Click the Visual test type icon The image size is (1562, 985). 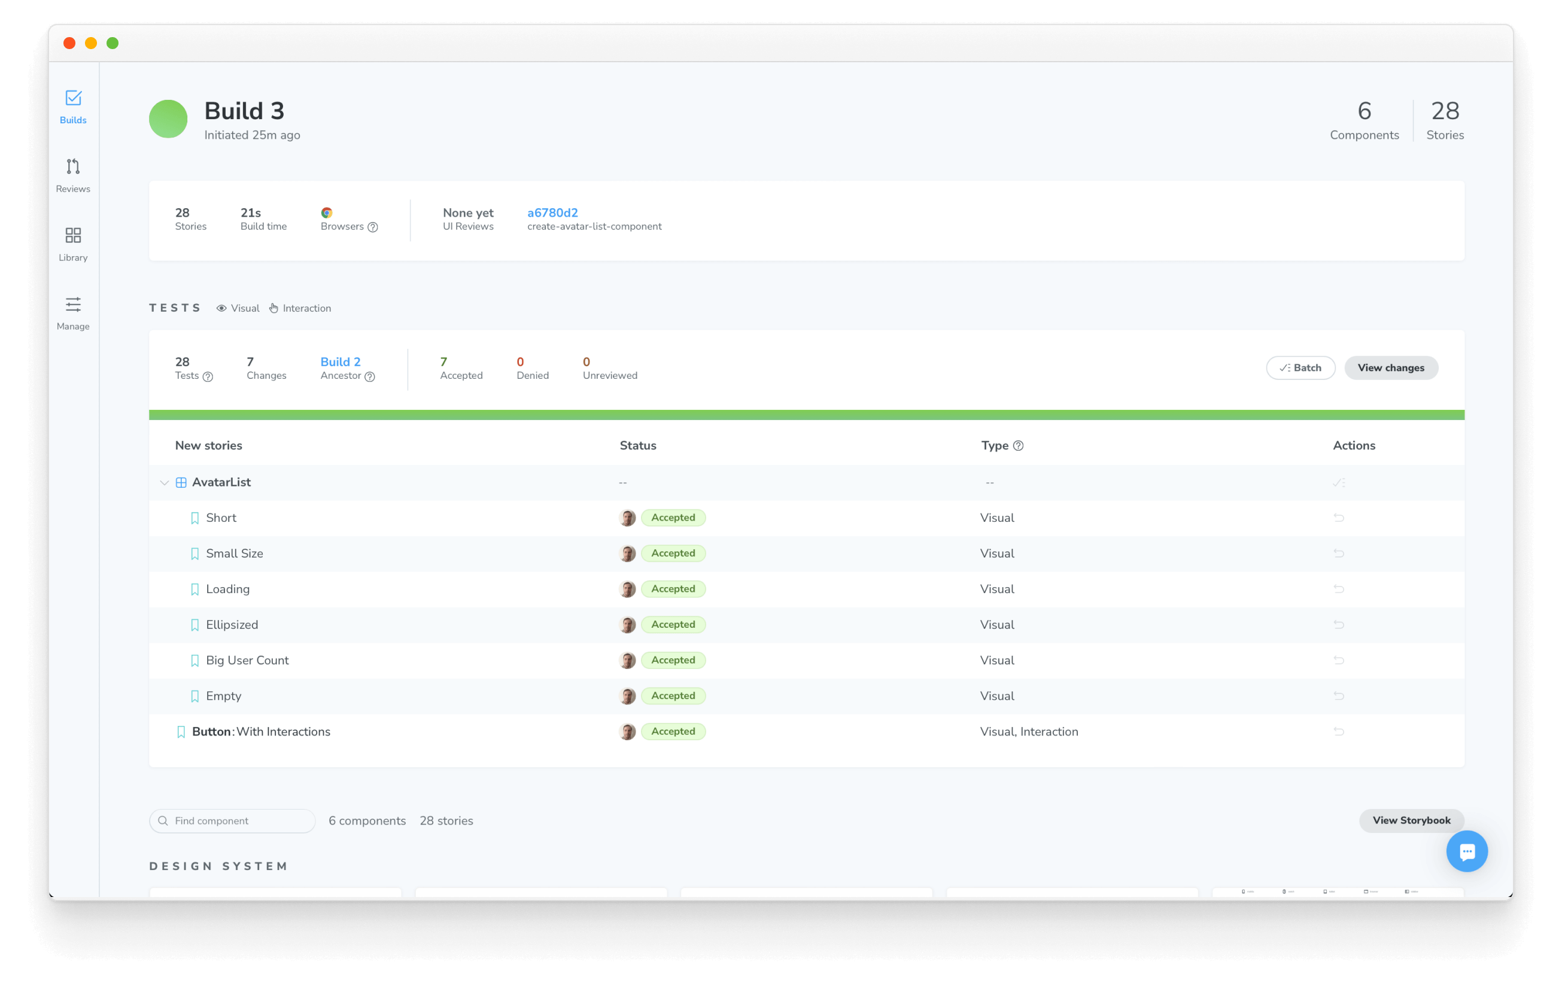click(x=223, y=308)
